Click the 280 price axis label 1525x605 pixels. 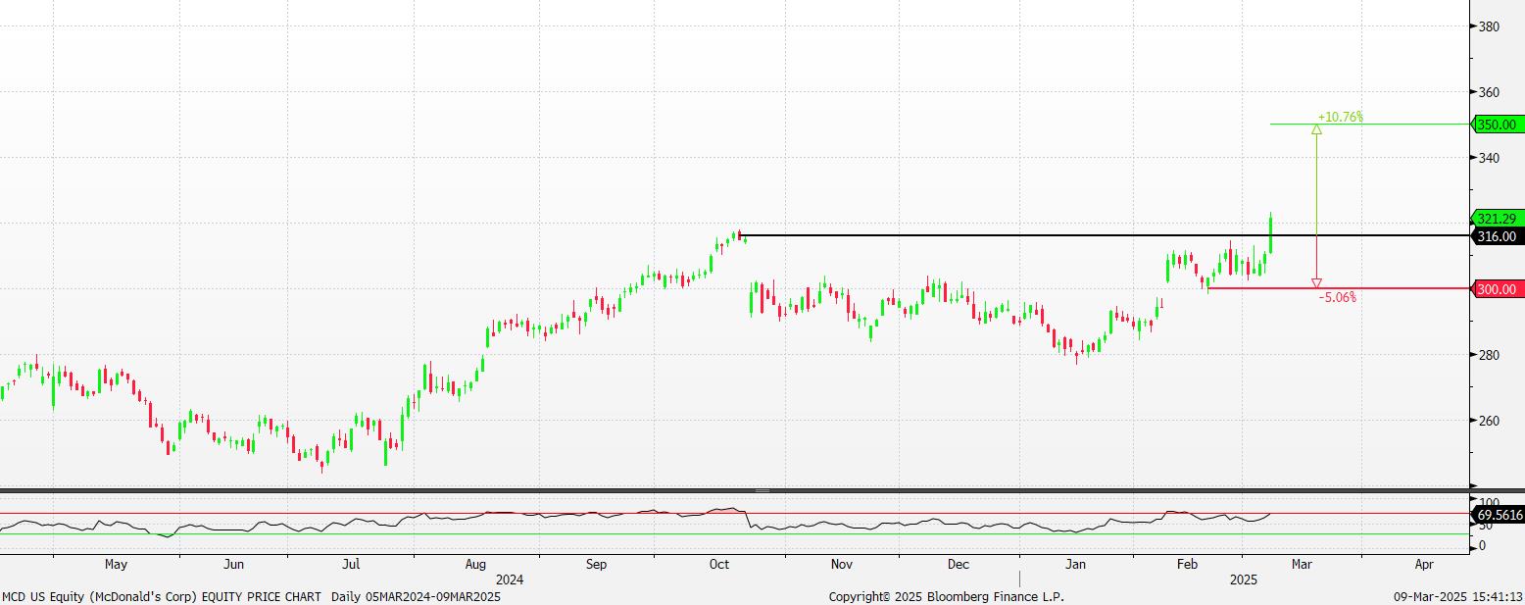(1489, 355)
